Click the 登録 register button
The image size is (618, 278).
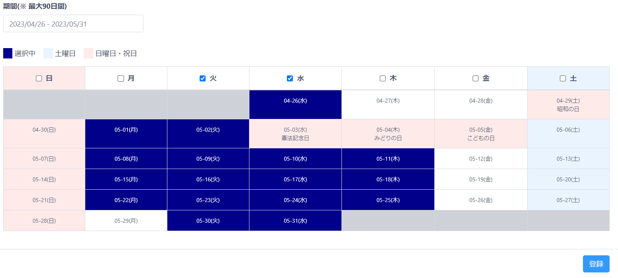click(x=596, y=264)
